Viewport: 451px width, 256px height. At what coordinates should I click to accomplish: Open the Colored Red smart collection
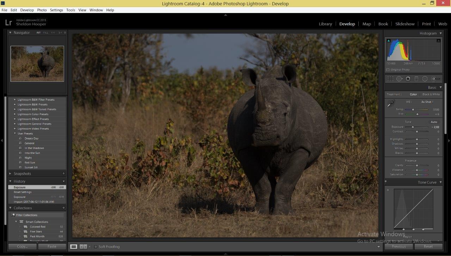37,227
